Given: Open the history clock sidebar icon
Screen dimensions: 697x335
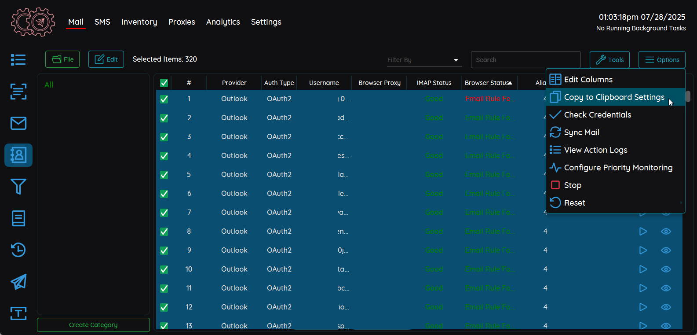Looking at the screenshot, I should (x=18, y=250).
